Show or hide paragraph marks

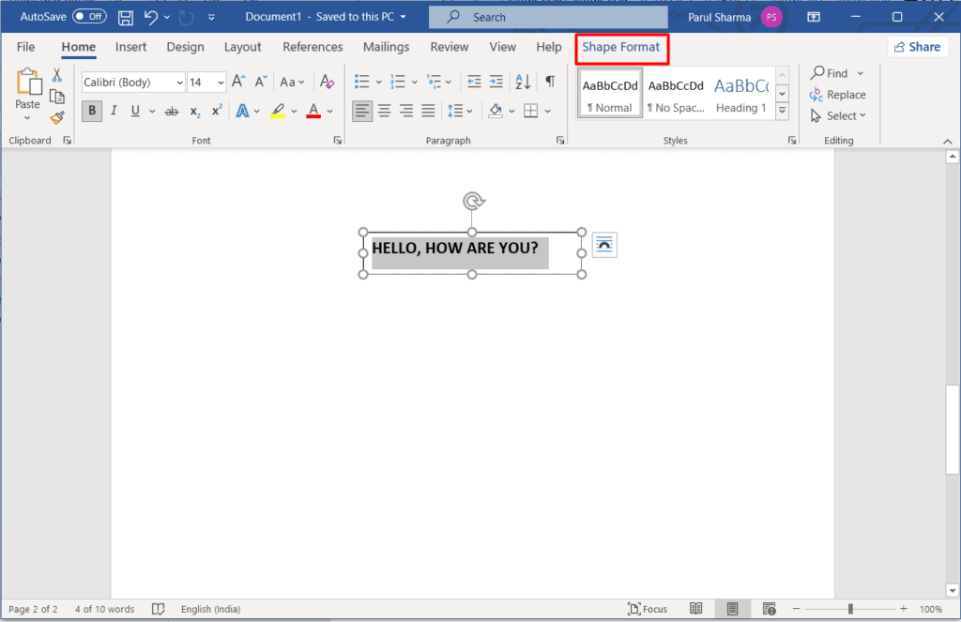(550, 82)
